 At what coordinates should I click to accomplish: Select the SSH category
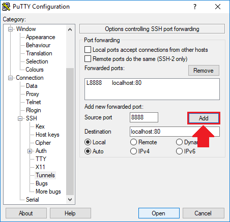32,118
